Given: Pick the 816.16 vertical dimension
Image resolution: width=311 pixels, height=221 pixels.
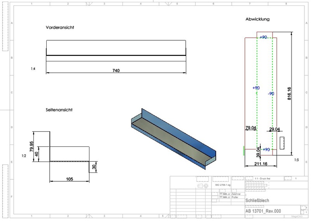Looking at the screenshot, I should tap(289, 94).
